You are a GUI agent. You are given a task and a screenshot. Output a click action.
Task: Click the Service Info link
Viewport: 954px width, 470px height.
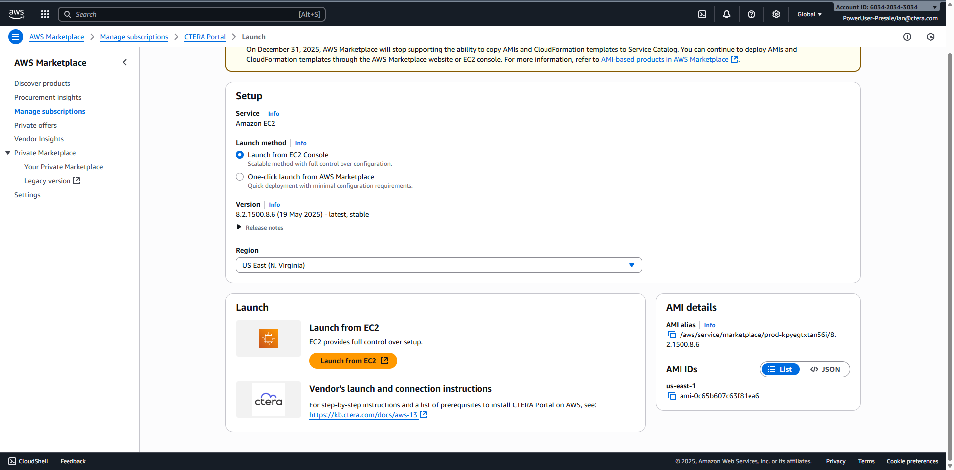(273, 114)
